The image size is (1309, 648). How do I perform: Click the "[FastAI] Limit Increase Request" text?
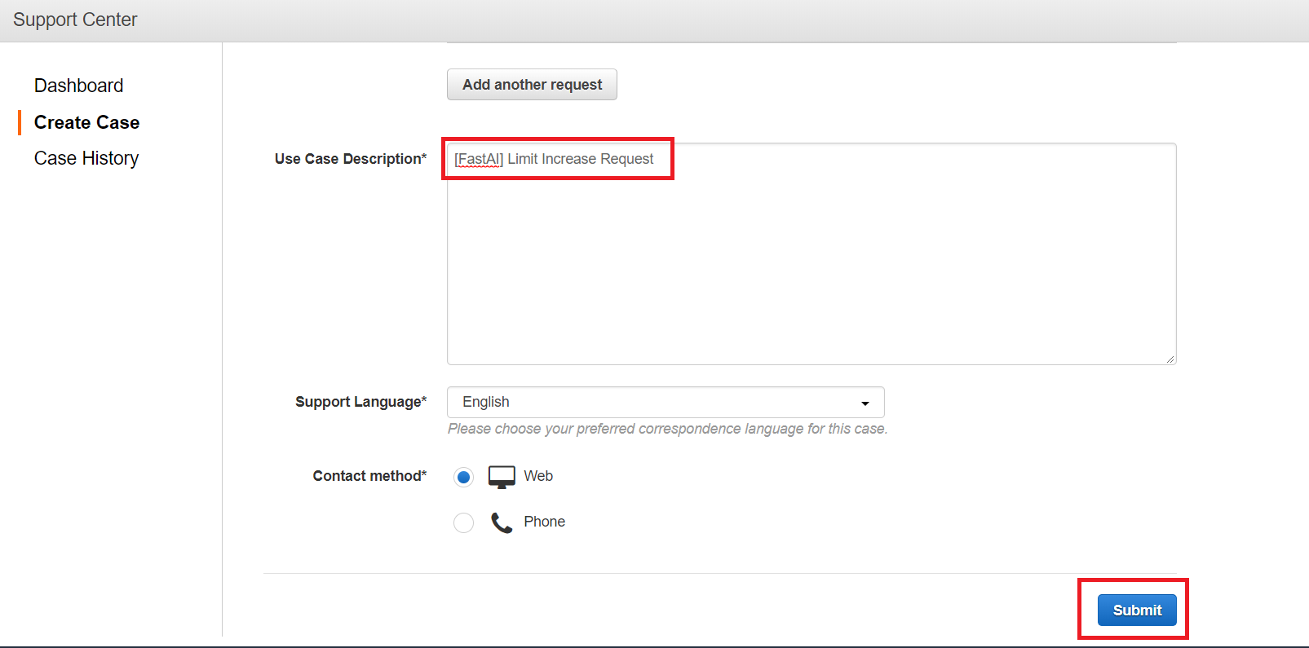(x=555, y=159)
